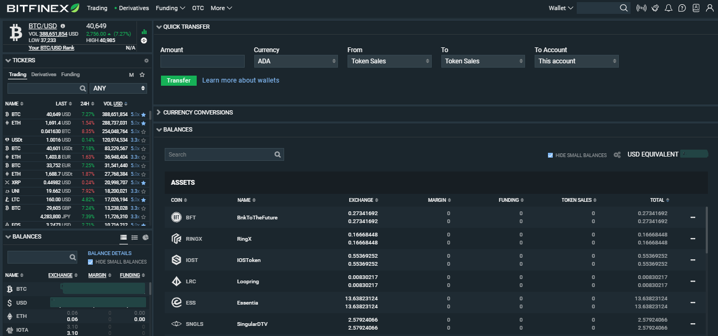Open Learn more about wallets link
The height and width of the screenshot is (336, 718).
240,80
